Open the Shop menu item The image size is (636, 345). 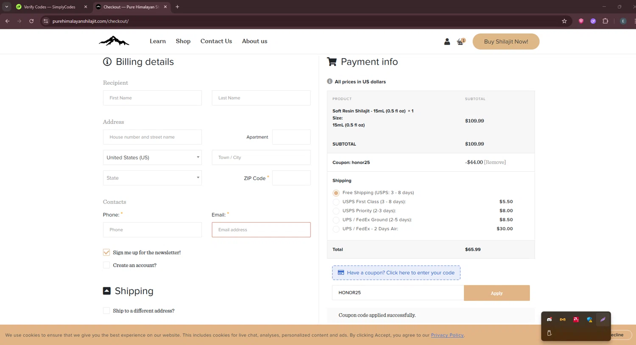point(183,41)
